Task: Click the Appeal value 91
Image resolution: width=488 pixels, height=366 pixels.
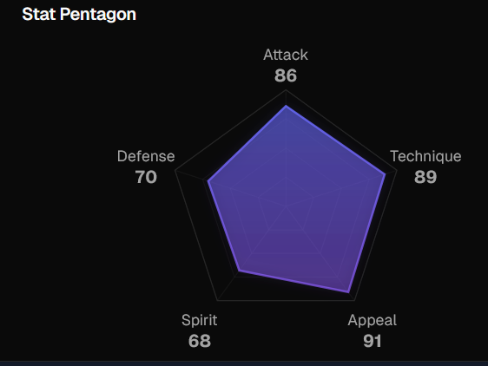Action: coord(373,341)
